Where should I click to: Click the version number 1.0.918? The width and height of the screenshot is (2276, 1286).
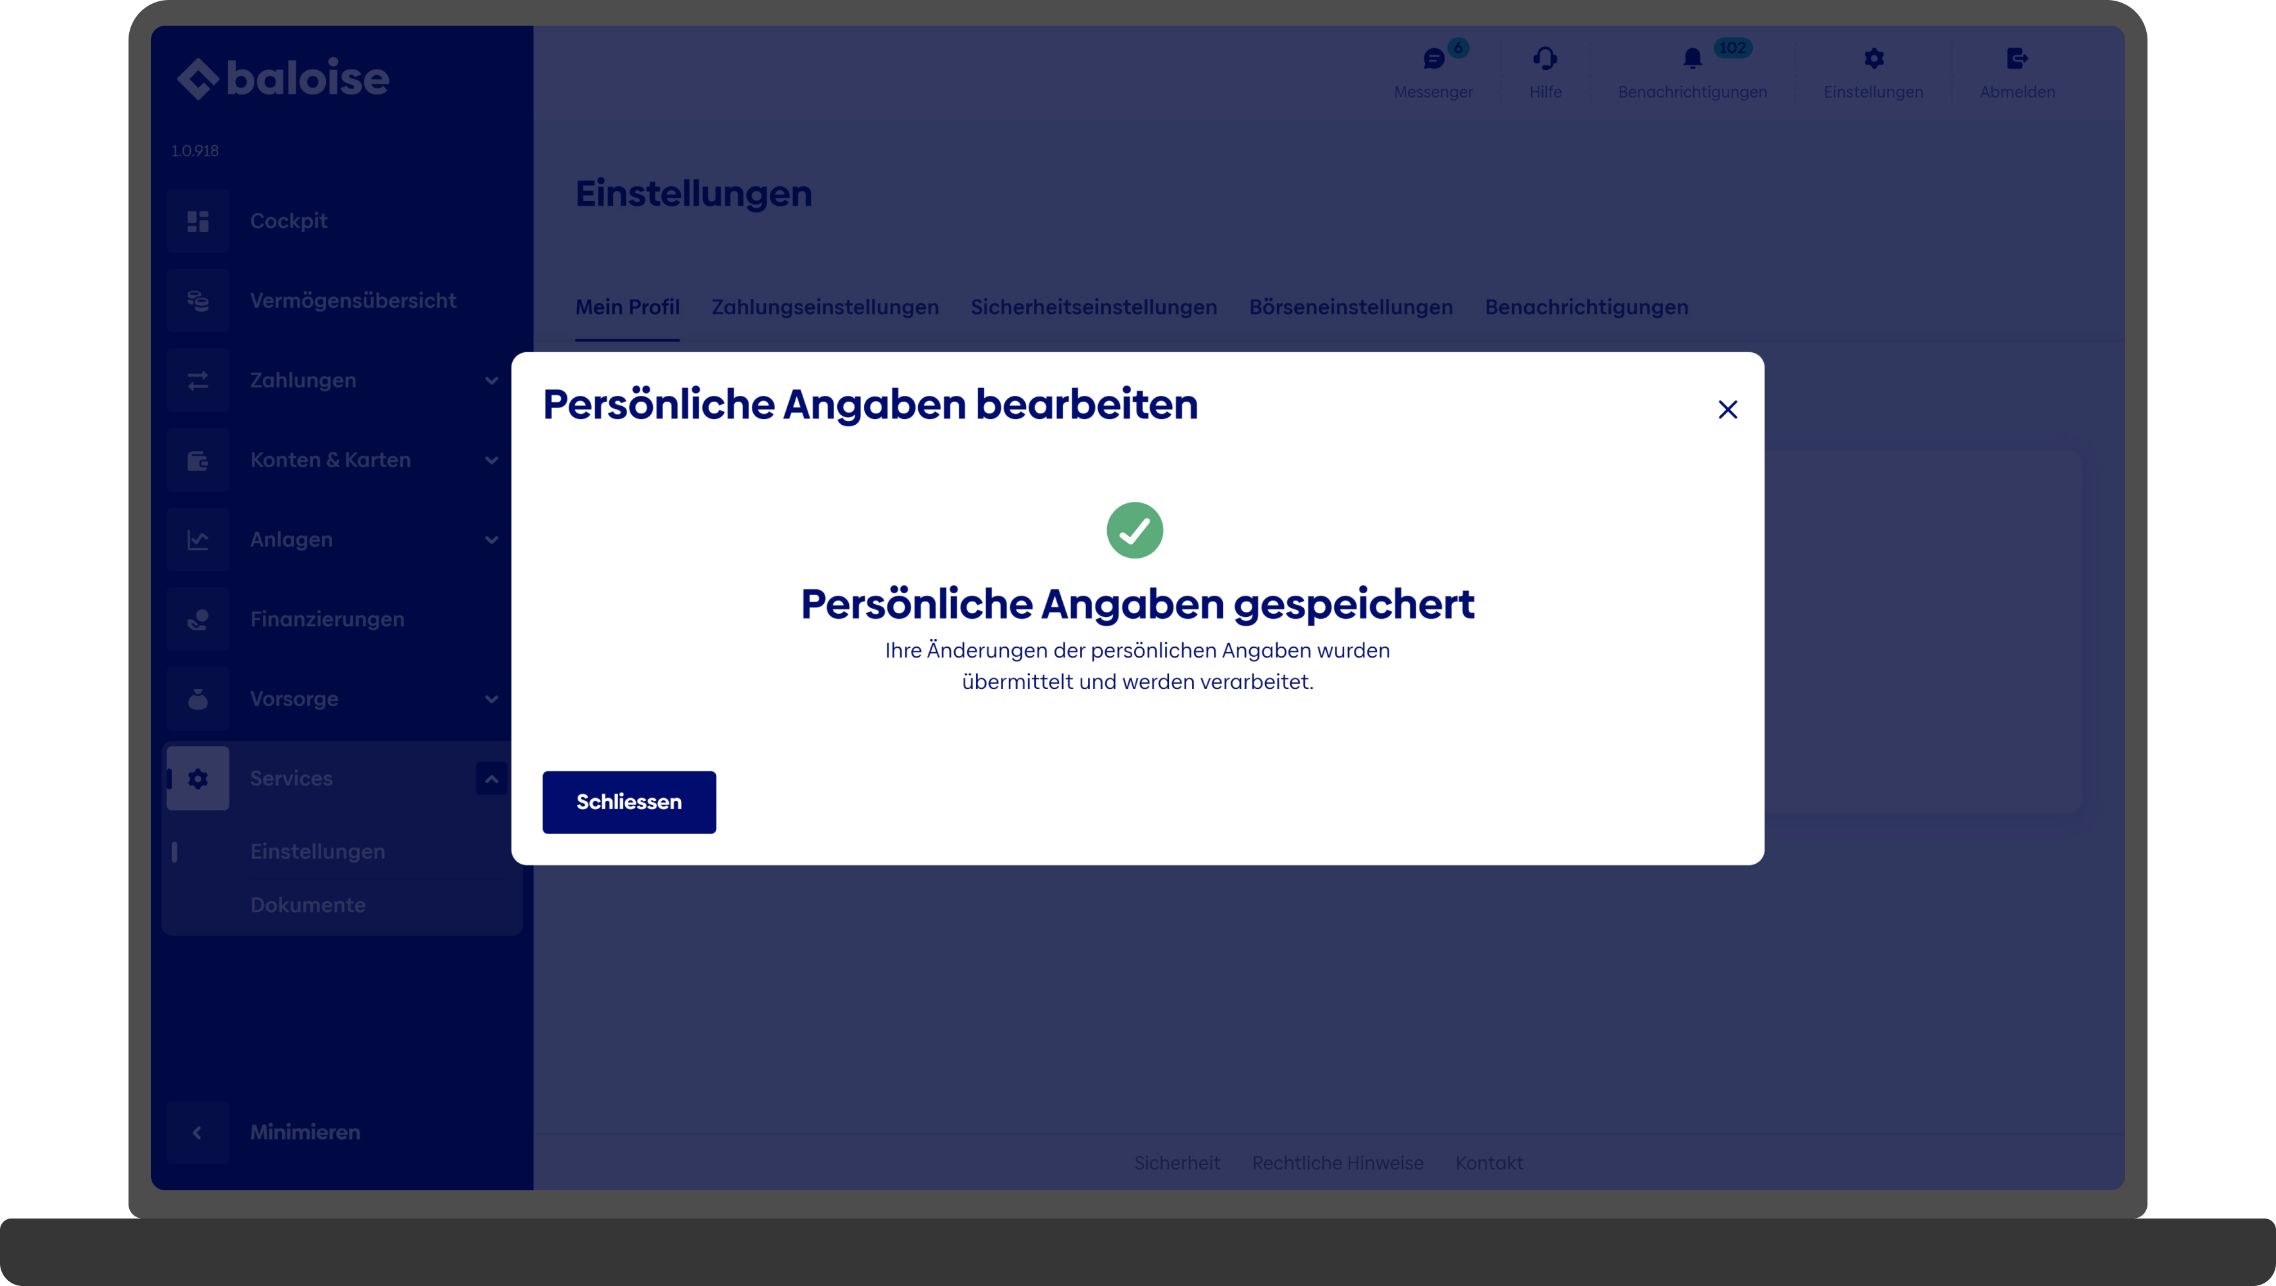coord(194,151)
